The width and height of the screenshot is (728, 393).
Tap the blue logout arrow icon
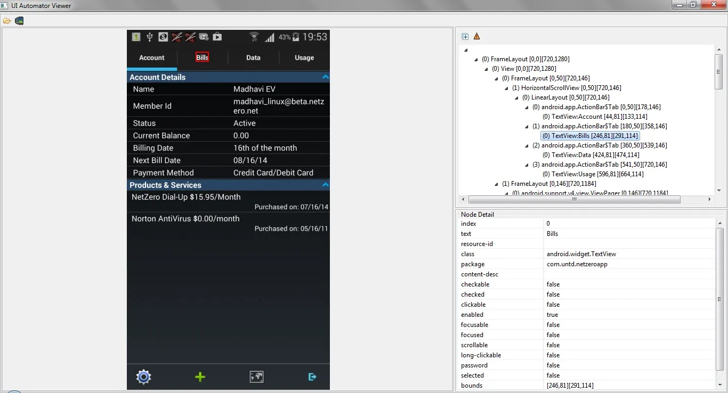click(x=312, y=377)
